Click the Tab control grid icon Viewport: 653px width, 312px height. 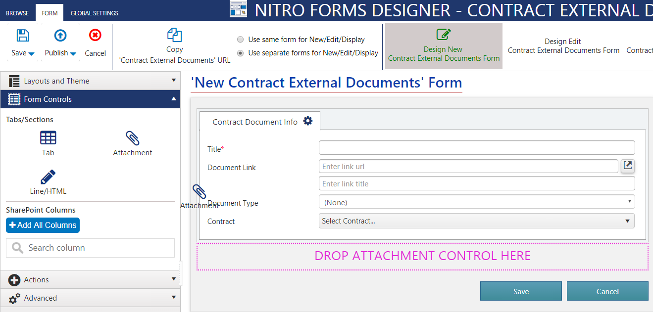tap(48, 138)
